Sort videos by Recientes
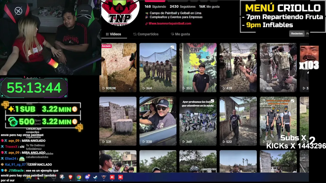The width and height of the screenshot is (326, 183). point(297,34)
